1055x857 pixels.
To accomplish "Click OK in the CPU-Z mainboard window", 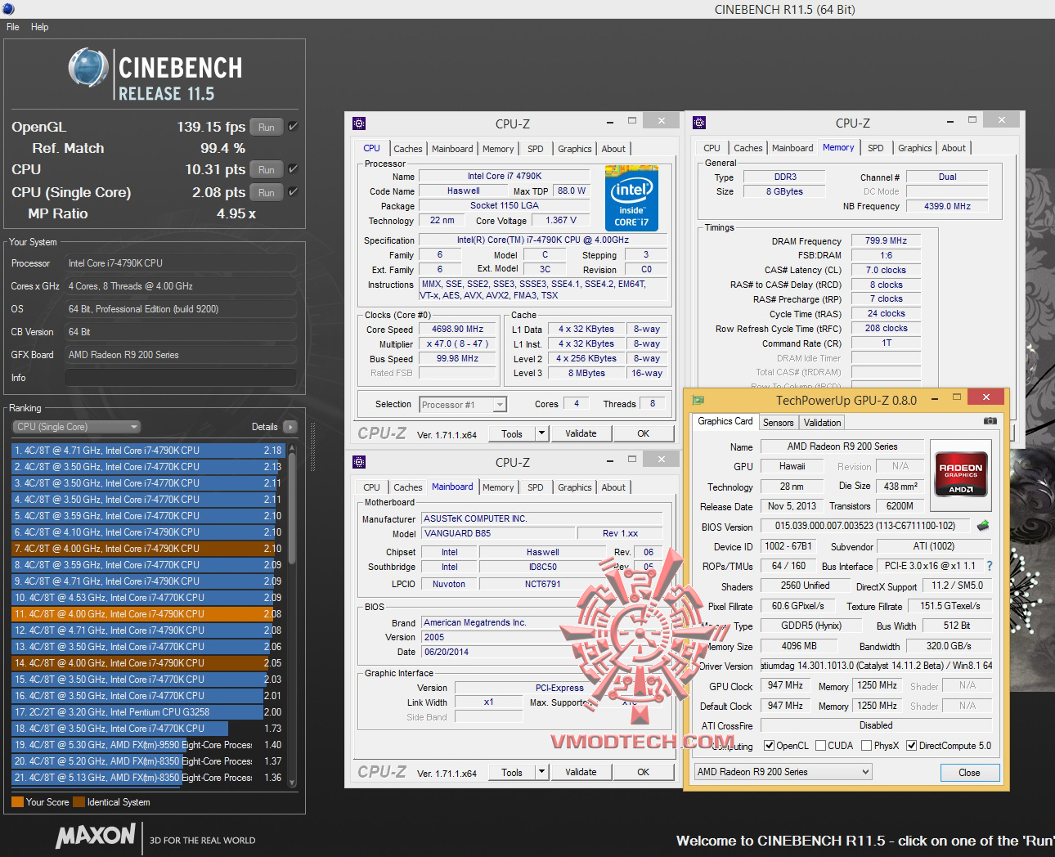I will point(644,772).
